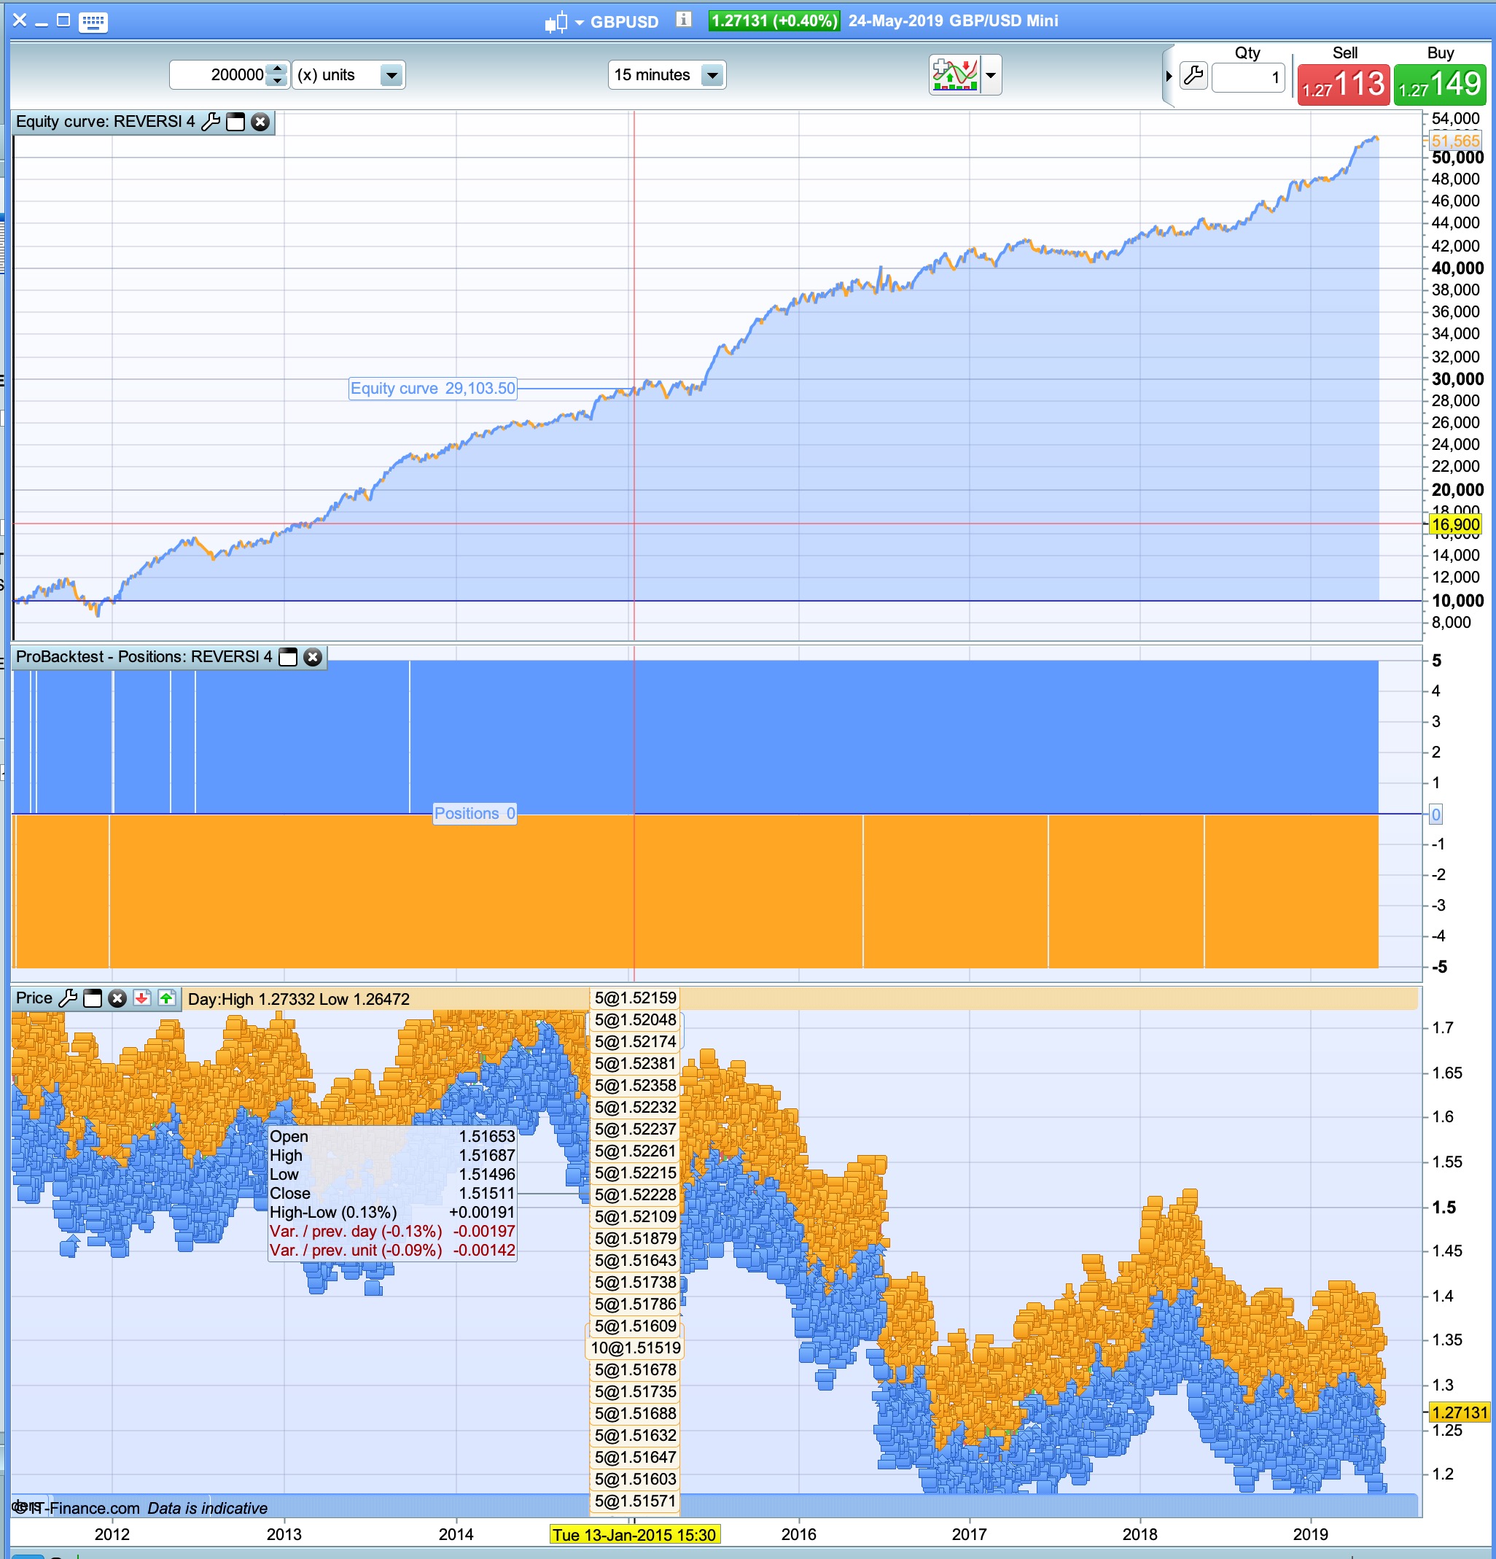Open the (x) units dropdown
The image size is (1496, 1559).
pos(391,76)
